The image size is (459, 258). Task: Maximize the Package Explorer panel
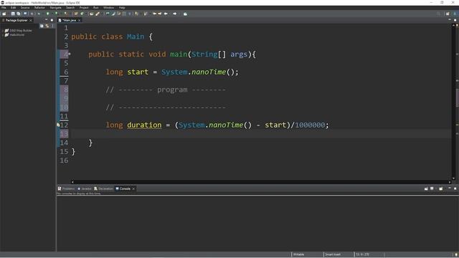(x=52, y=20)
